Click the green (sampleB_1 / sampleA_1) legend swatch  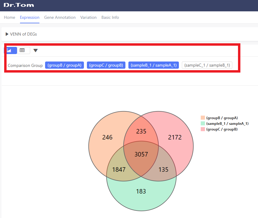(x=203, y=124)
